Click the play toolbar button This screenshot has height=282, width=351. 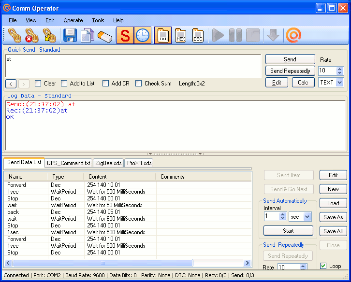pos(218,35)
